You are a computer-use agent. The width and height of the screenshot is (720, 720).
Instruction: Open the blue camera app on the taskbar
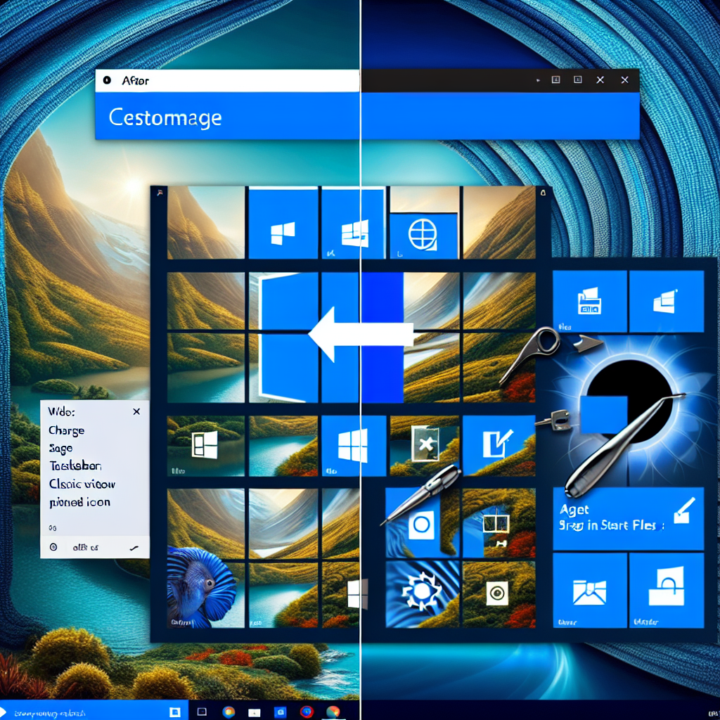click(281, 712)
